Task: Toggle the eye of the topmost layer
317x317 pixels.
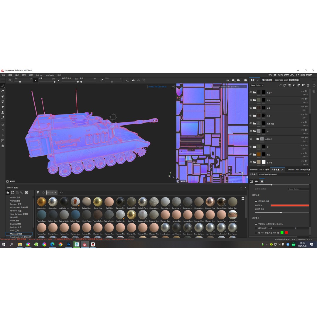Action: click(x=251, y=92)
